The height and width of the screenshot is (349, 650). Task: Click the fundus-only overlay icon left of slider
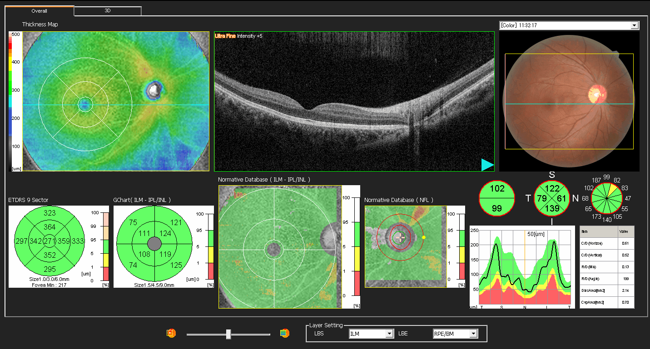[x=171, y=333]
